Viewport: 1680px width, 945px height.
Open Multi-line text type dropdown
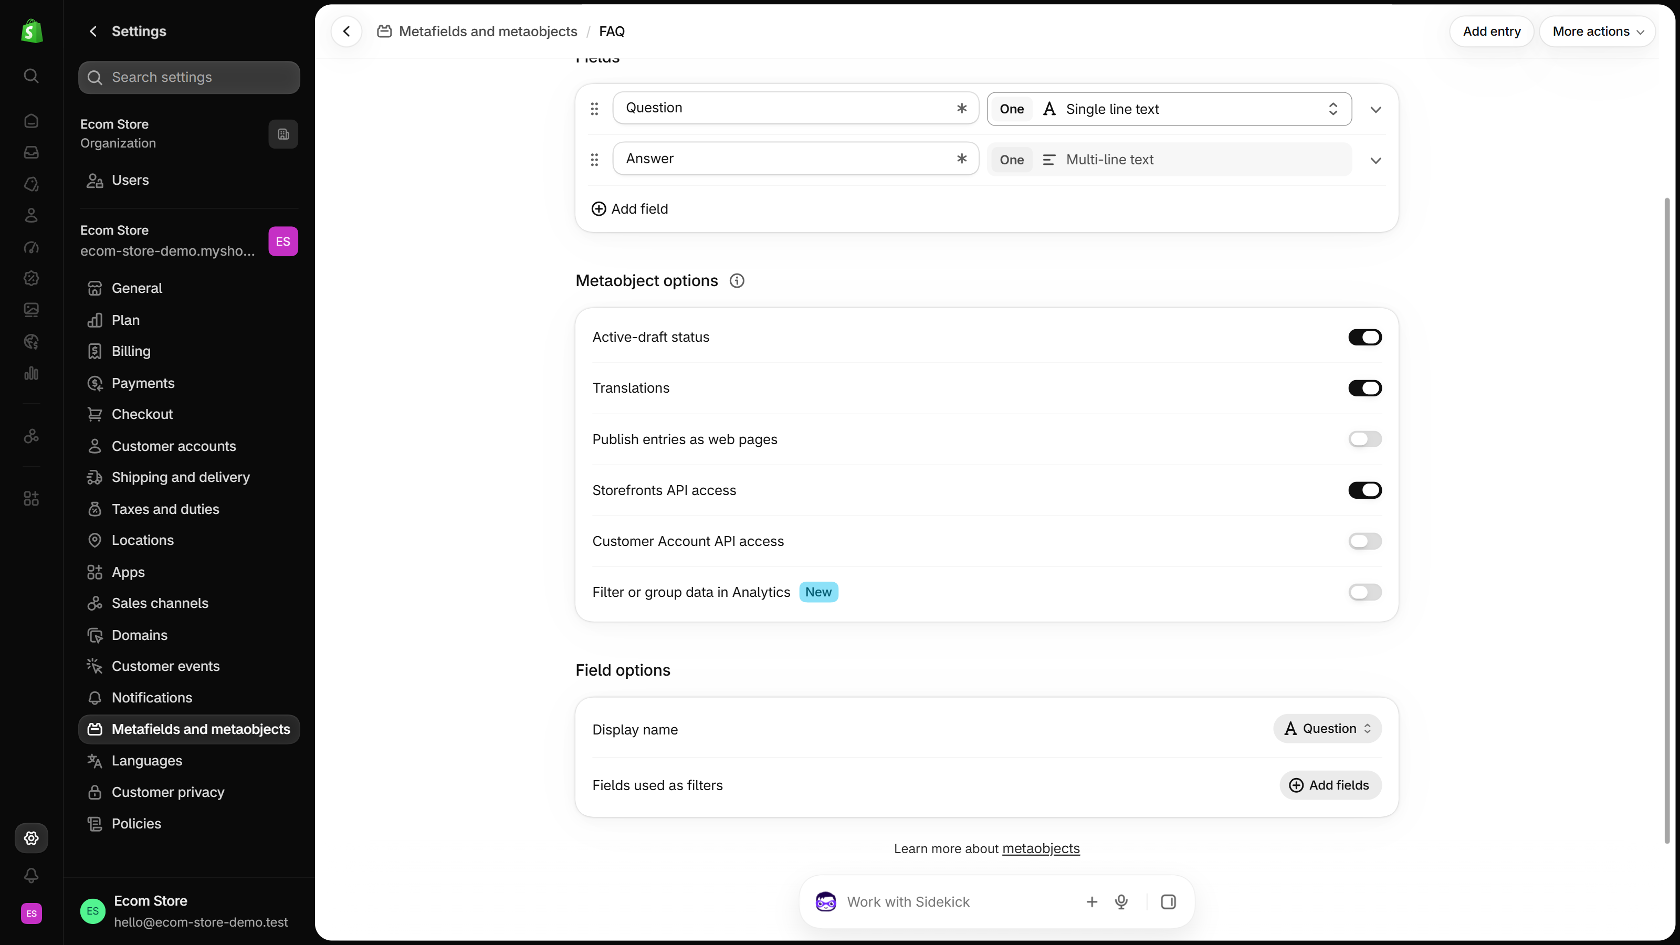[1169, 160]
